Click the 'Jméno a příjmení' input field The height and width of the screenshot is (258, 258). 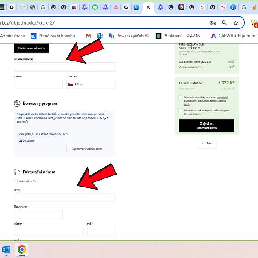[x=64, y=67]
